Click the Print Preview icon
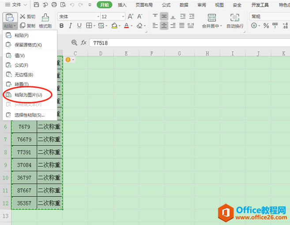 63,4
